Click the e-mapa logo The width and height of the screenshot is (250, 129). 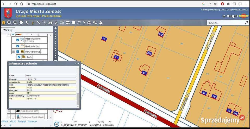pyautogui.click(x=235, y=16)
